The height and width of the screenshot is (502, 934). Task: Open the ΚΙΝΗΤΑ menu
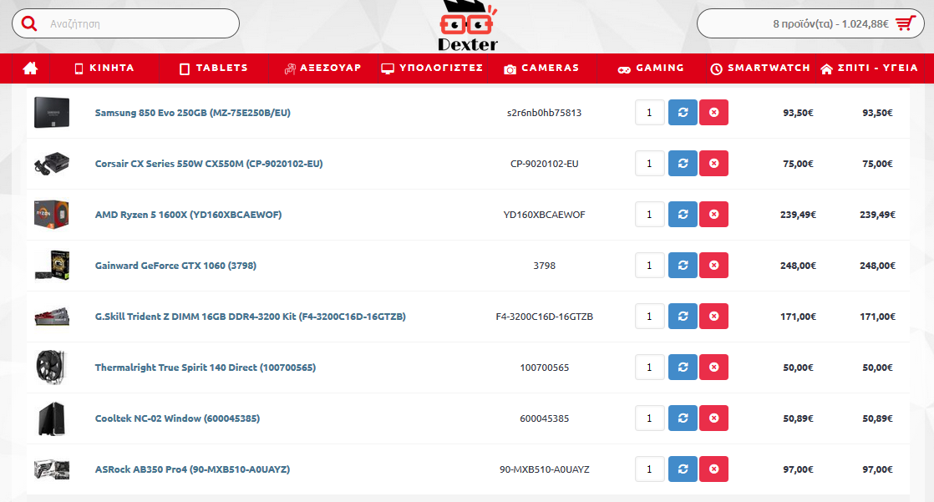(104, 68)
